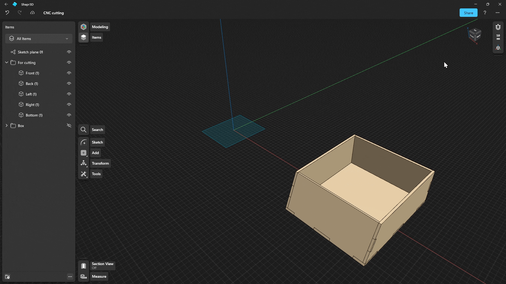
Task: Open the Add tool icon
Action: (x=84, y=153)
